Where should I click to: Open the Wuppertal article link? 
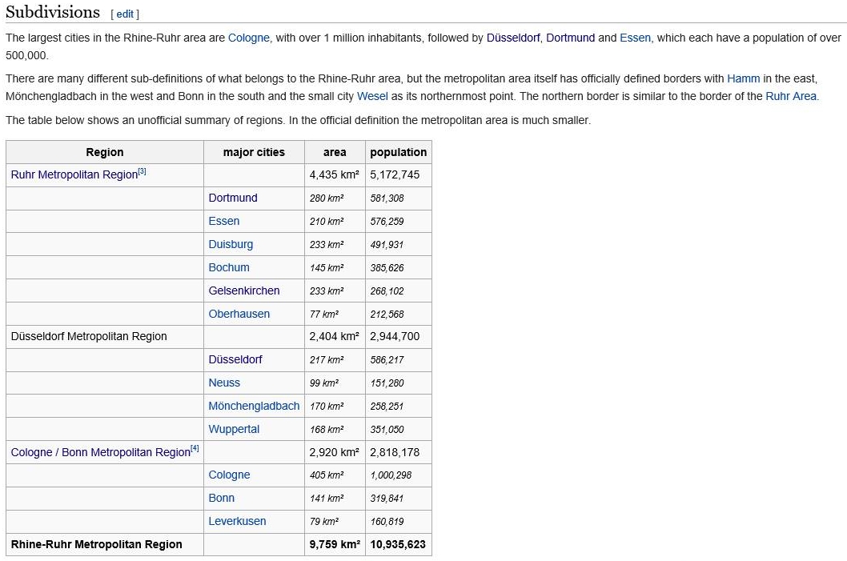234,429
